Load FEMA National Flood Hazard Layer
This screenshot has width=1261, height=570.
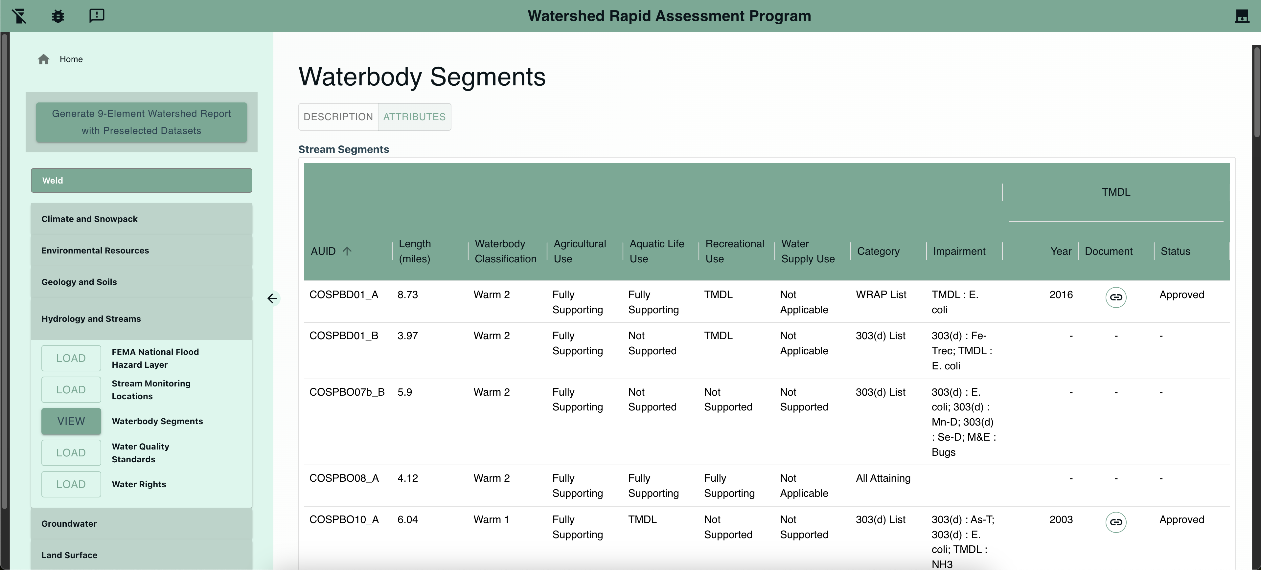tap(71, 358)
